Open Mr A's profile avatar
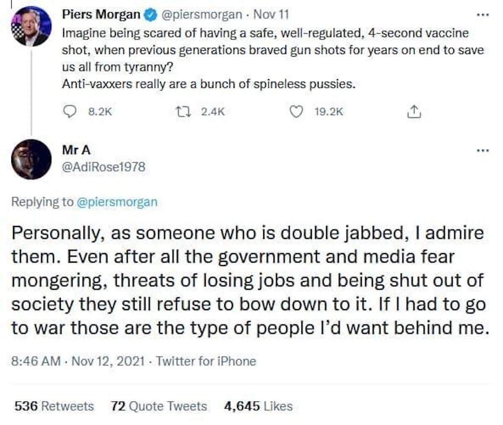 [31, 159]
